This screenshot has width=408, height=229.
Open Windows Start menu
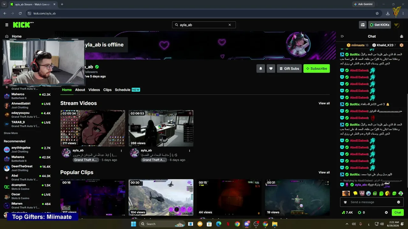134,224
